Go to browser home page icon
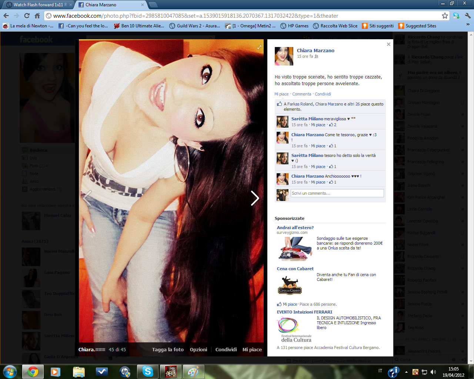 [x=37, y=16]
